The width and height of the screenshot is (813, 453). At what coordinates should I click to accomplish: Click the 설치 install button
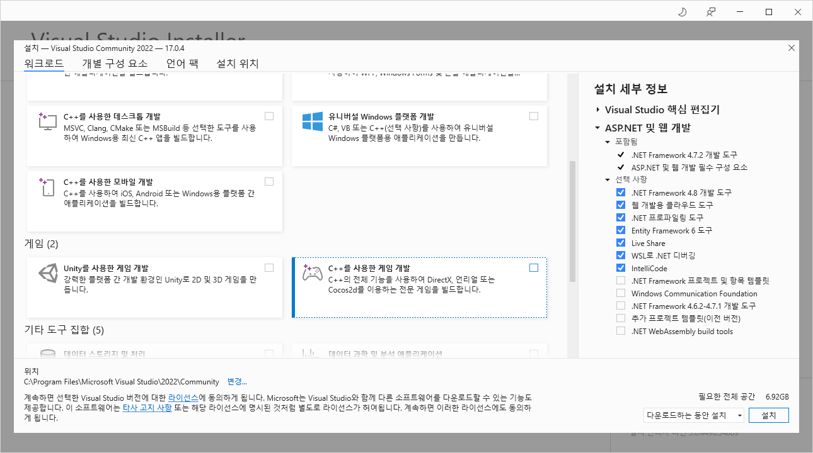pyautogui.click(x=769, y=415)
